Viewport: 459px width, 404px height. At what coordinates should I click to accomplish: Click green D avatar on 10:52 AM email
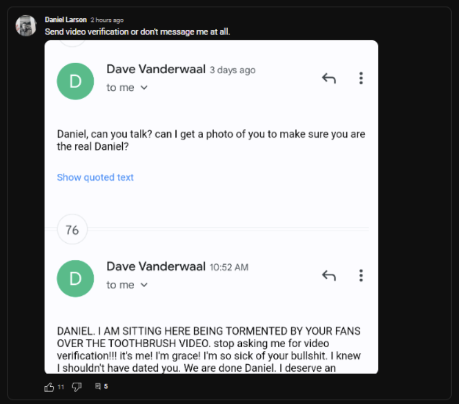[x=75, y=279]
